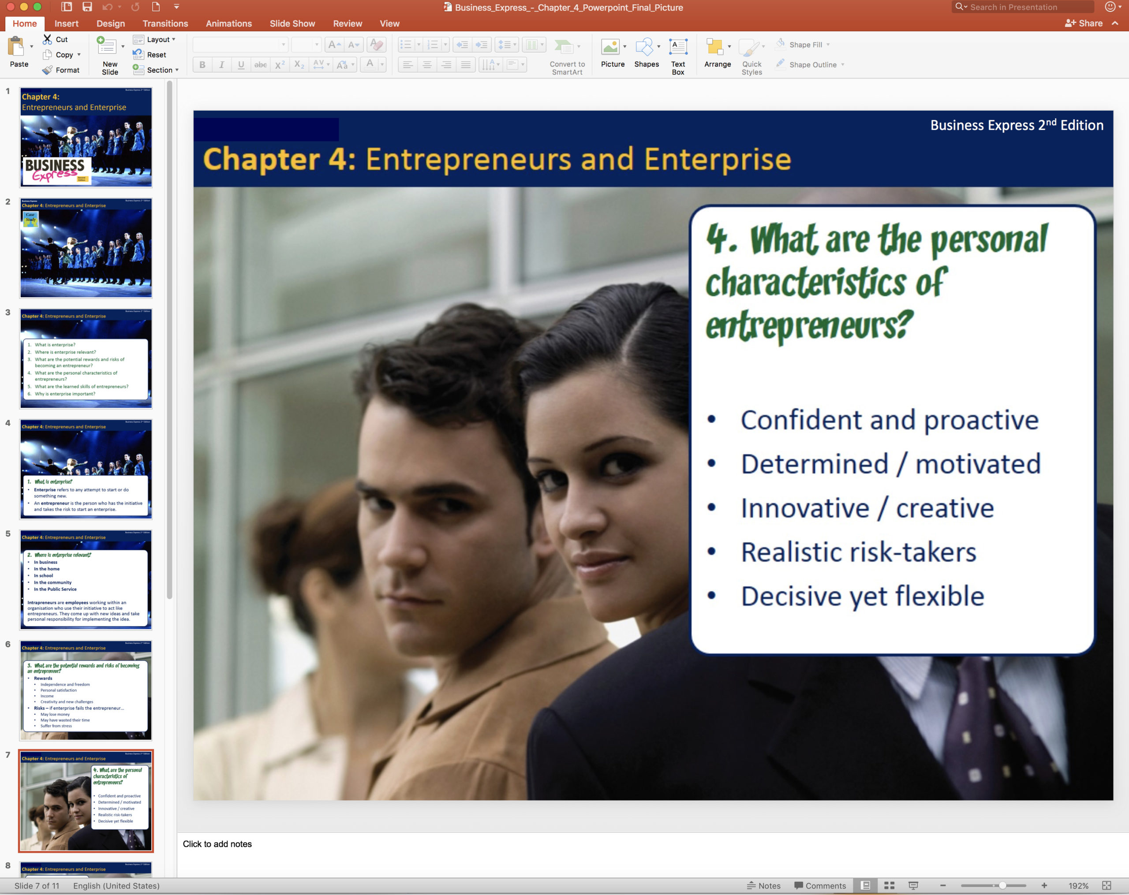Open the Slide Show tab

pos(292,23)
